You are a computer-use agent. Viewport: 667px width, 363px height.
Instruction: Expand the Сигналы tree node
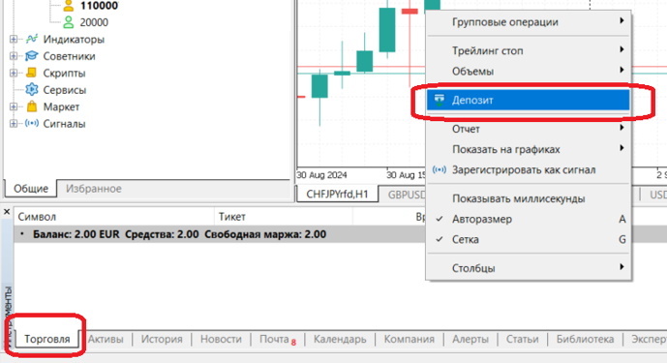pyautogui.click(x=14, y=123)
